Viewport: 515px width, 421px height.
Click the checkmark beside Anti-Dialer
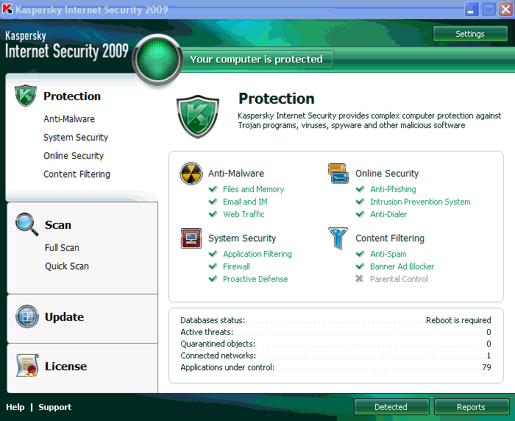(360, 214)
